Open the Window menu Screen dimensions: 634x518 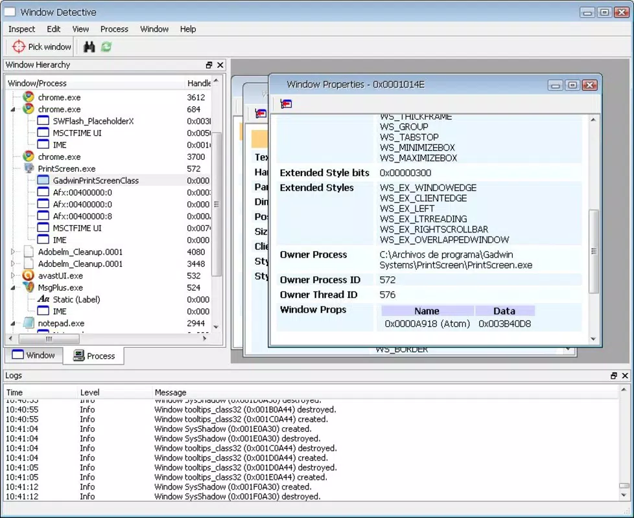pyautogui.click(x=154, y=29)
